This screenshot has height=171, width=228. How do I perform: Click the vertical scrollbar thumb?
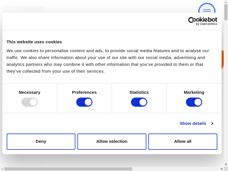[226, 12]
